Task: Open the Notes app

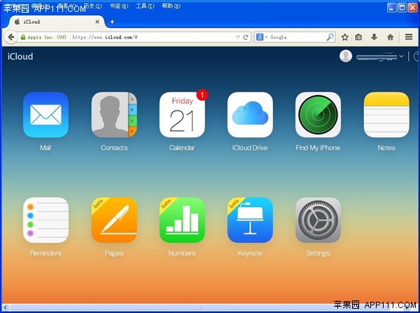Action: pos(386,115)
